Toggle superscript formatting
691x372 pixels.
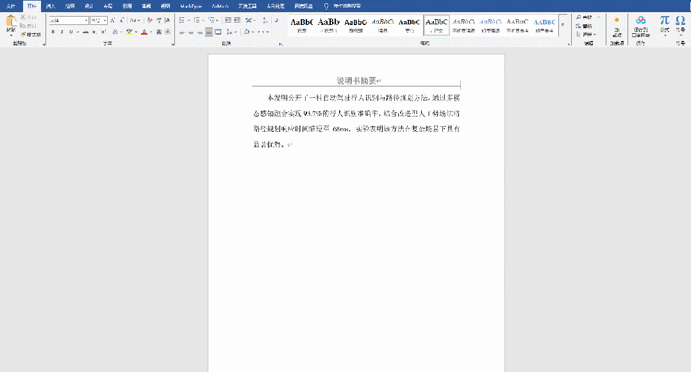pyautogui.click(x=103, y=30)
